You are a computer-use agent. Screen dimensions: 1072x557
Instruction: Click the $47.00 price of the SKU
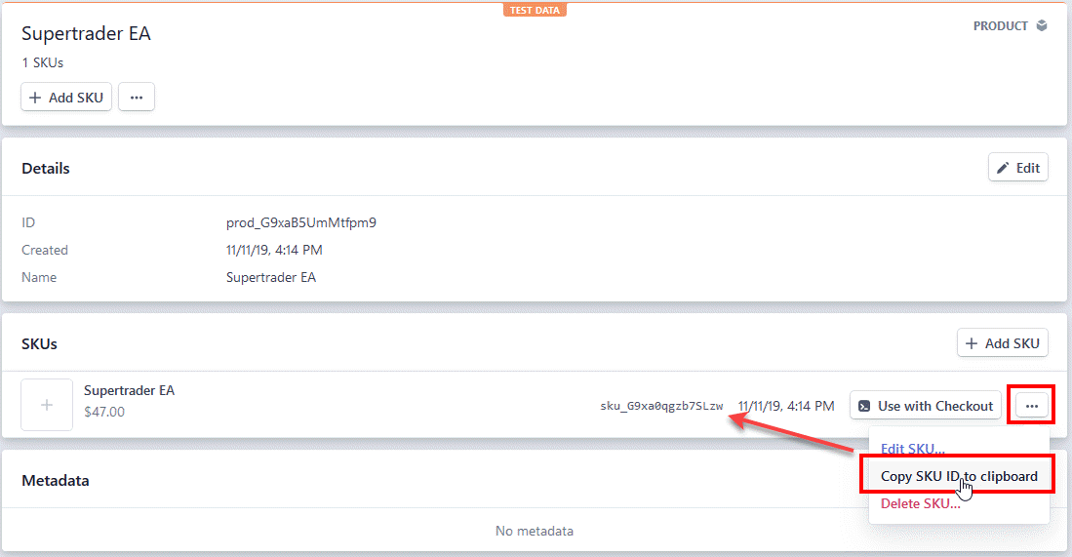pyautogui.click(x=104, y=412)
